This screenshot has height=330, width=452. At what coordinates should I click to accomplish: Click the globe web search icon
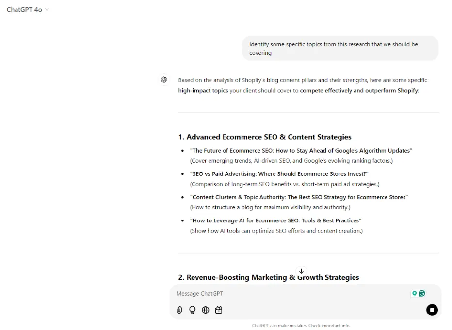(x=206, y=310)
